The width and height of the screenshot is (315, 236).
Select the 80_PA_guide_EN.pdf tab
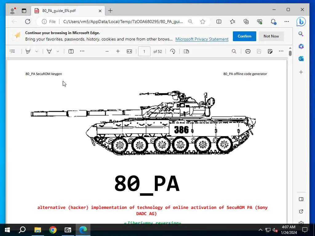click(68, 11)
